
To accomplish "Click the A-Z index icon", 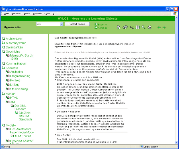I will [131, 27].
